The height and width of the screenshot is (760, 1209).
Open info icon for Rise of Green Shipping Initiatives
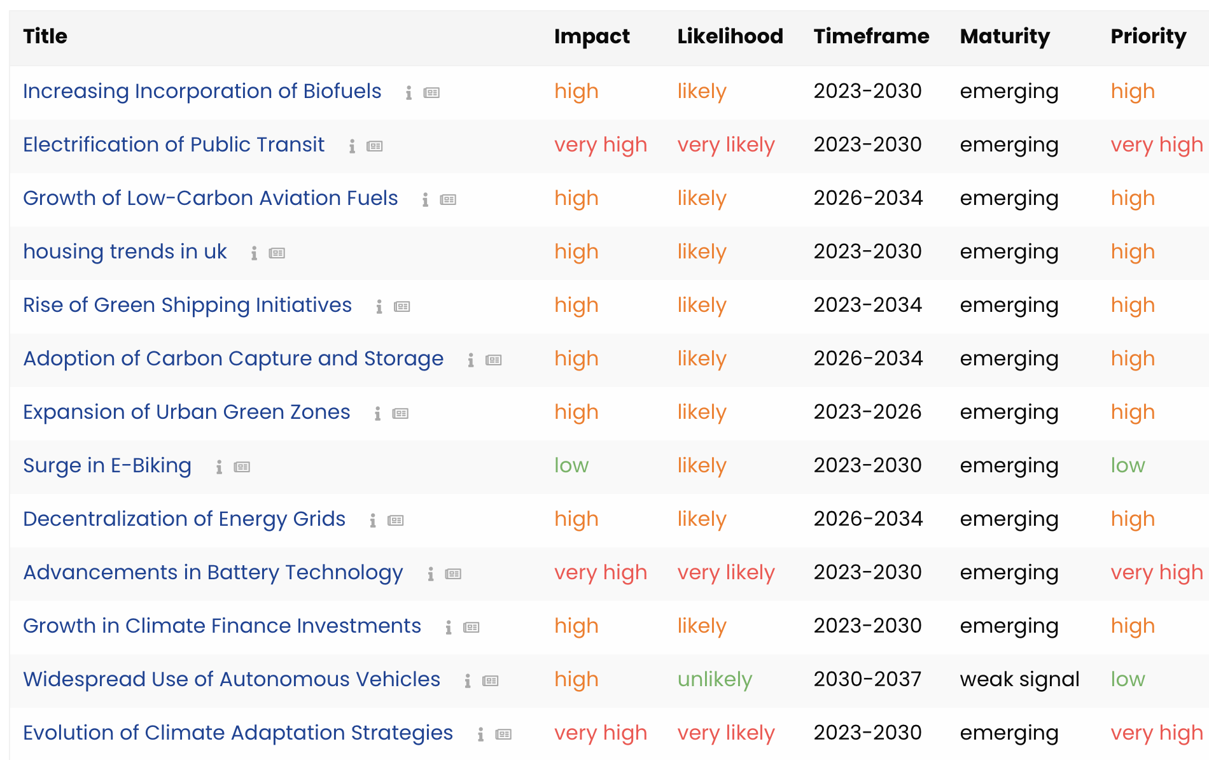tap(379, 307)
